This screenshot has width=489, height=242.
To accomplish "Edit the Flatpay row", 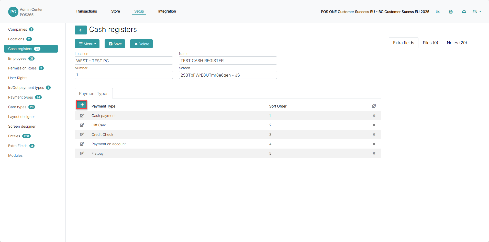I will pyautogui.click(x=82, y=153).
